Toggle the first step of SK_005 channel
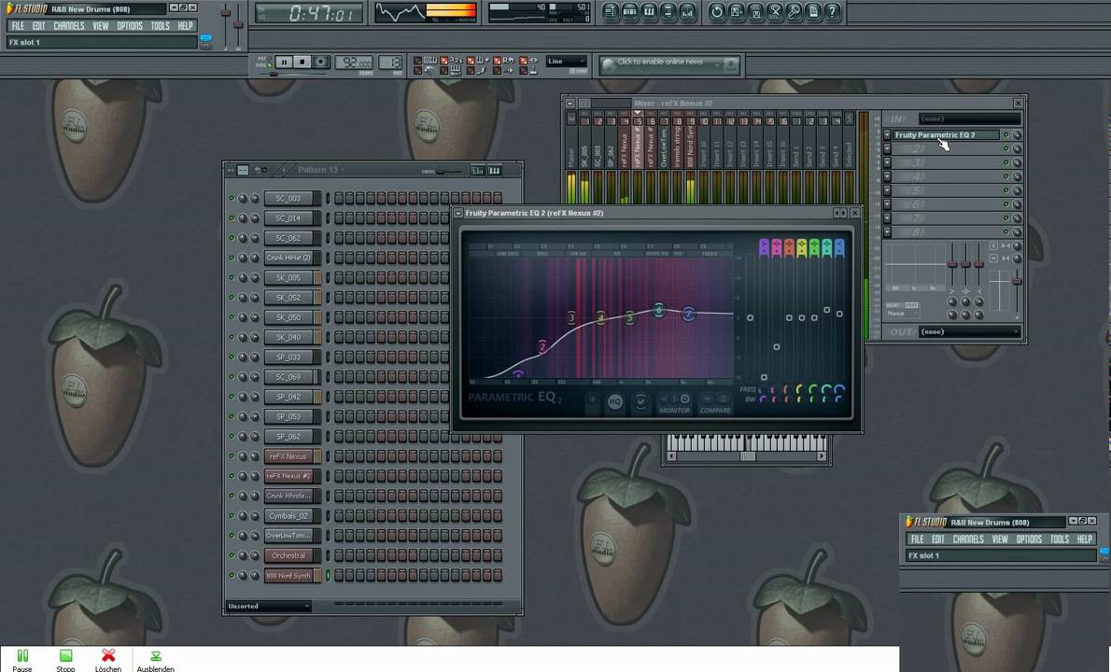Screen dimensions: 1111x672 [x=338, y=278]
